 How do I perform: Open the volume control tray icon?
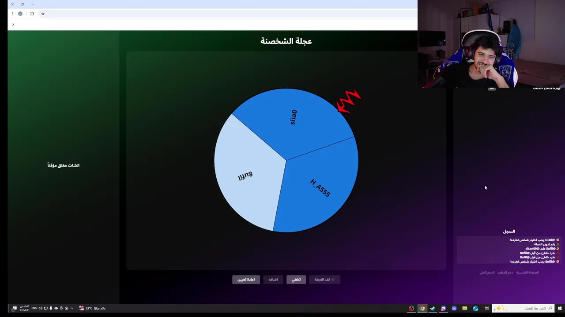coord(40,308)
